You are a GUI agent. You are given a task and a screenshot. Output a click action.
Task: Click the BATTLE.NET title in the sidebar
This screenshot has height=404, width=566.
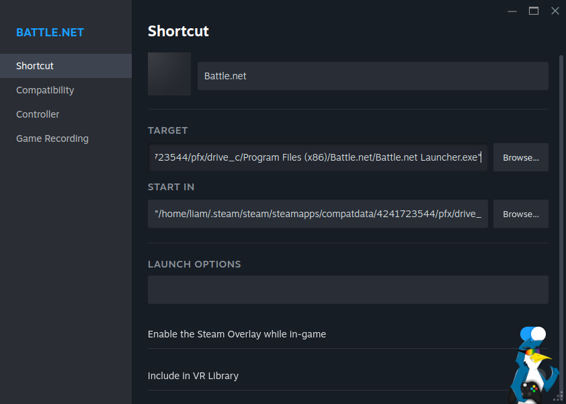pos(50,32)
